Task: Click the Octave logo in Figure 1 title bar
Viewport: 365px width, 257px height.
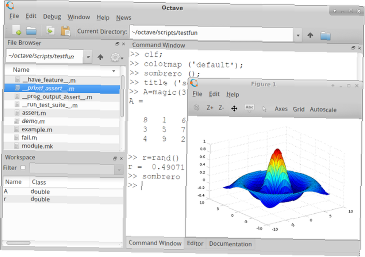Action: coord(194,83)
